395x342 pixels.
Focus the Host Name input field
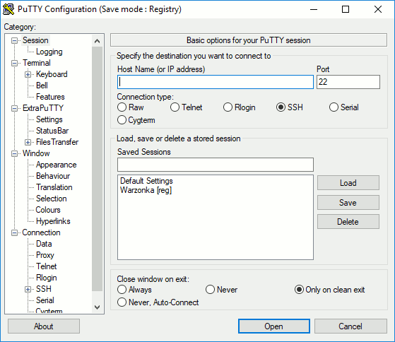click(x=216, y=82)
